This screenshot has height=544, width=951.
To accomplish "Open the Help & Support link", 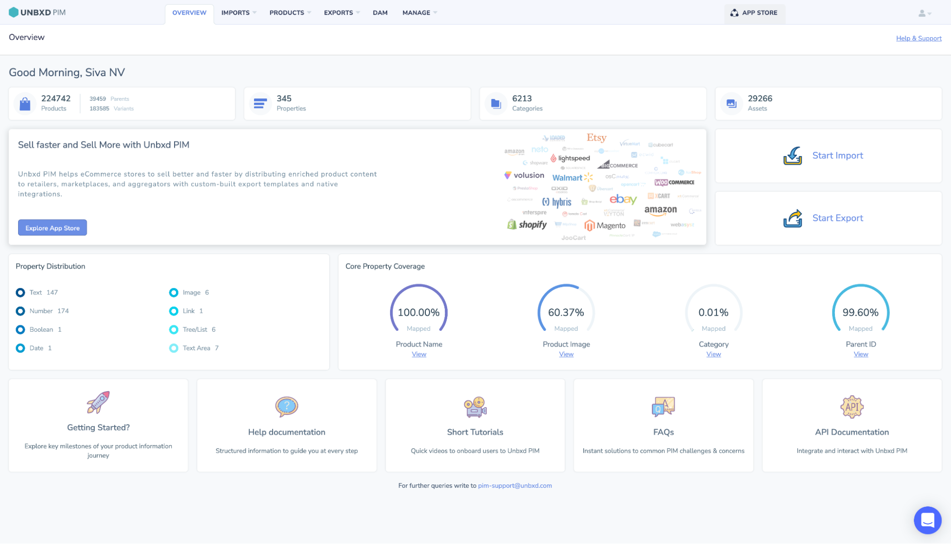I will 918,38.
